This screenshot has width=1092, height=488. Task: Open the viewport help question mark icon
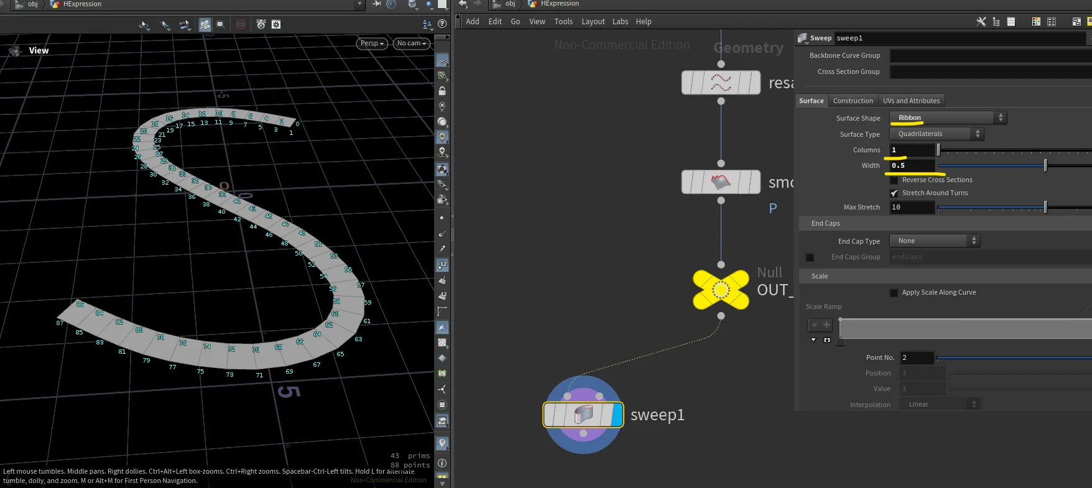point(442,24)
